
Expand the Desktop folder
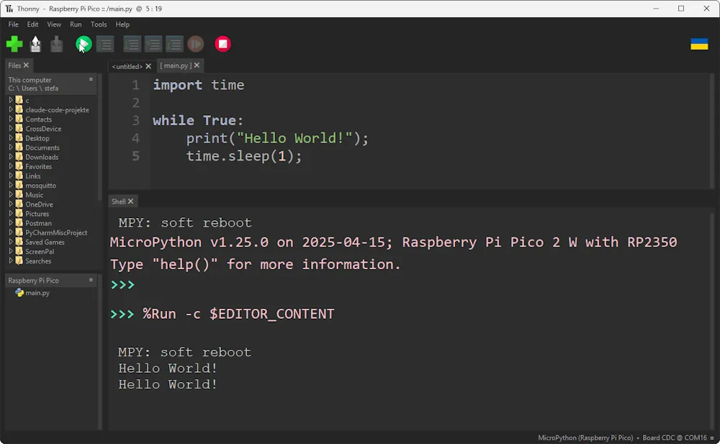[x=11, y=137]
